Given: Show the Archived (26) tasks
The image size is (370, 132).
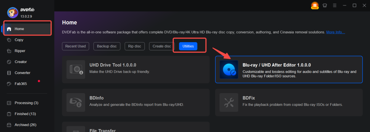Looking at the screenshot, I should click(26, 125).
